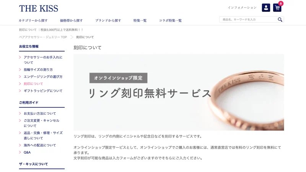This screenshot has height=172, width=306.
Task: Click the search magnifier icon
Action: 280,19
